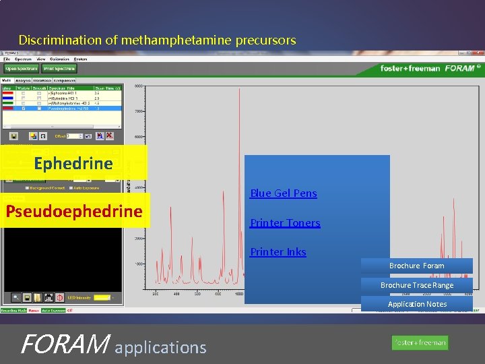Click the Offset input field
The width and height of the screenshot is (485, 364).
[x=73, y=136]
